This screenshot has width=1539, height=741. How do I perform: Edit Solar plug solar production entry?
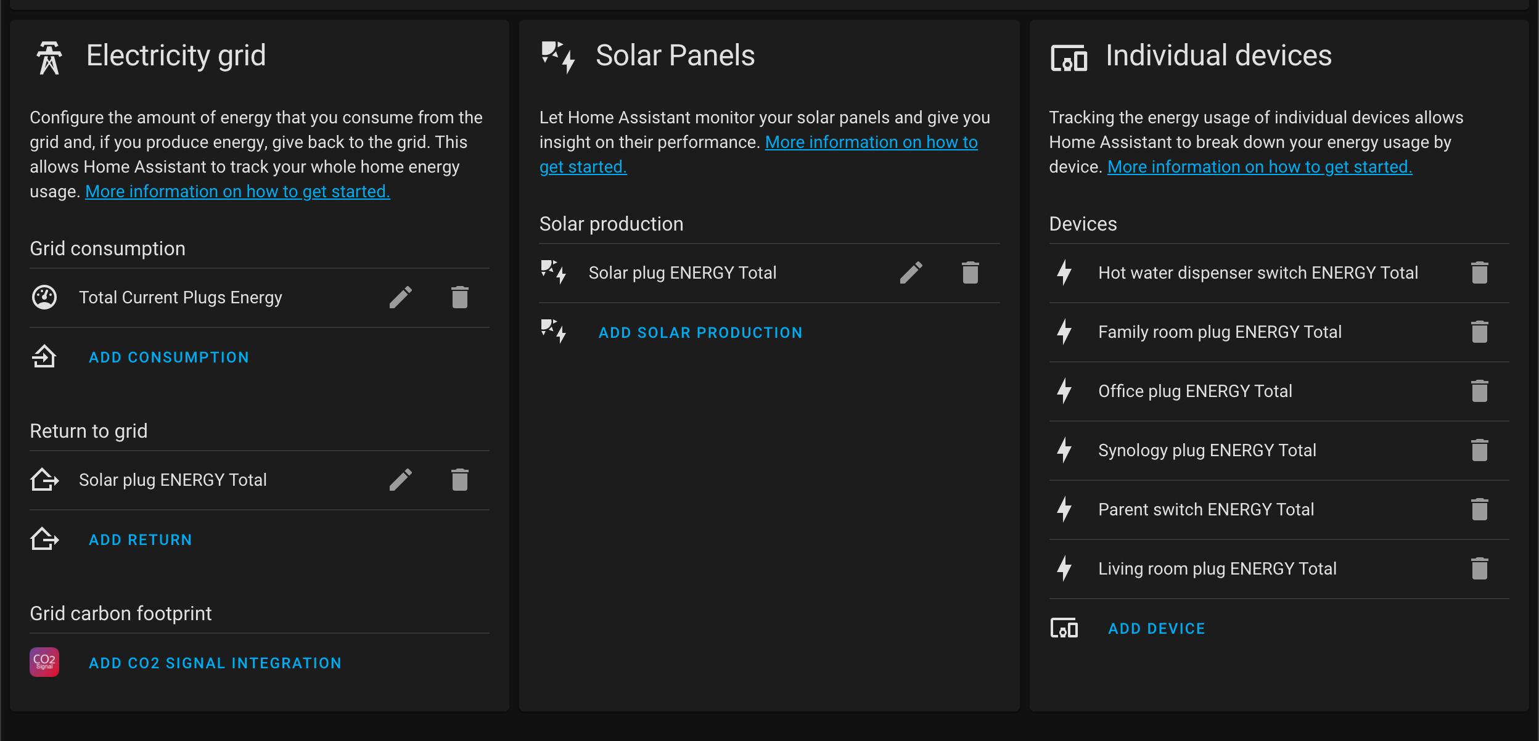[911, 273]
